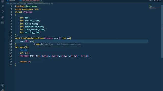
Task: Click the 'int completion_time;' member line
Action: [32, 27]
